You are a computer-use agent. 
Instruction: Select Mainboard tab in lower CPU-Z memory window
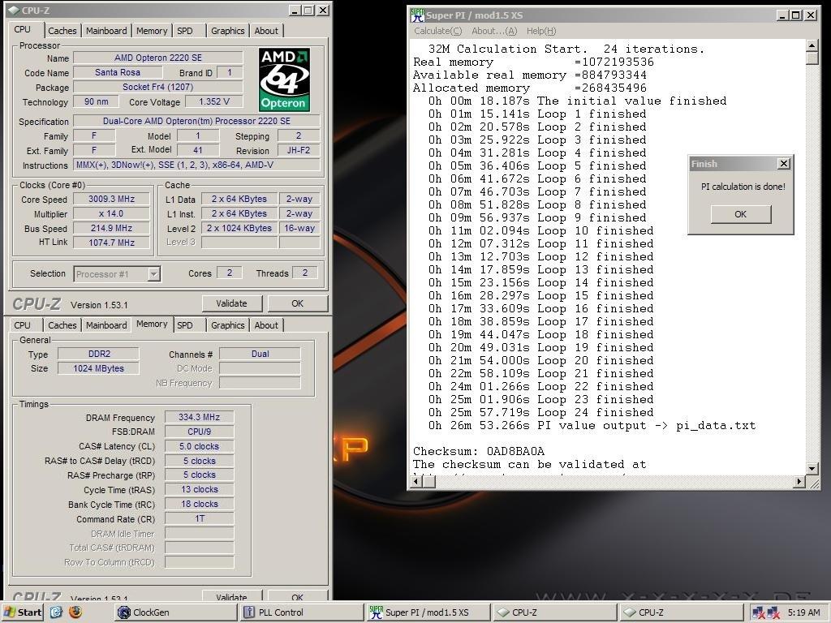[106, 325]
